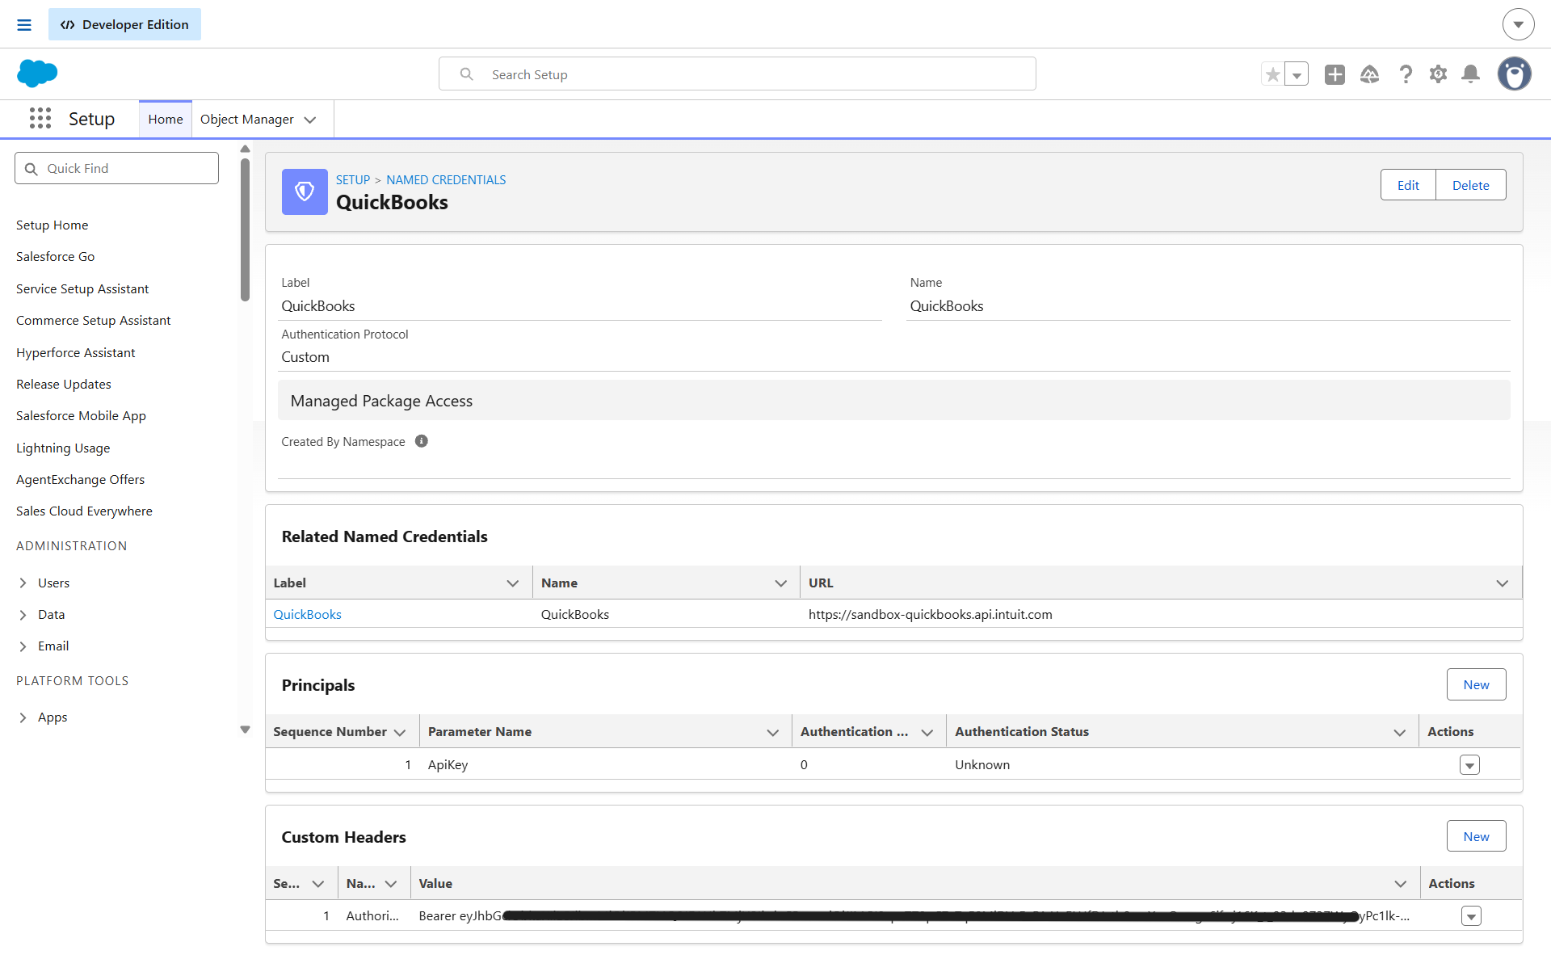Image resolution: width=1551 pixels, height=955 pixels.
Task: Expand the Apps tree item
Action: point(23,717)
